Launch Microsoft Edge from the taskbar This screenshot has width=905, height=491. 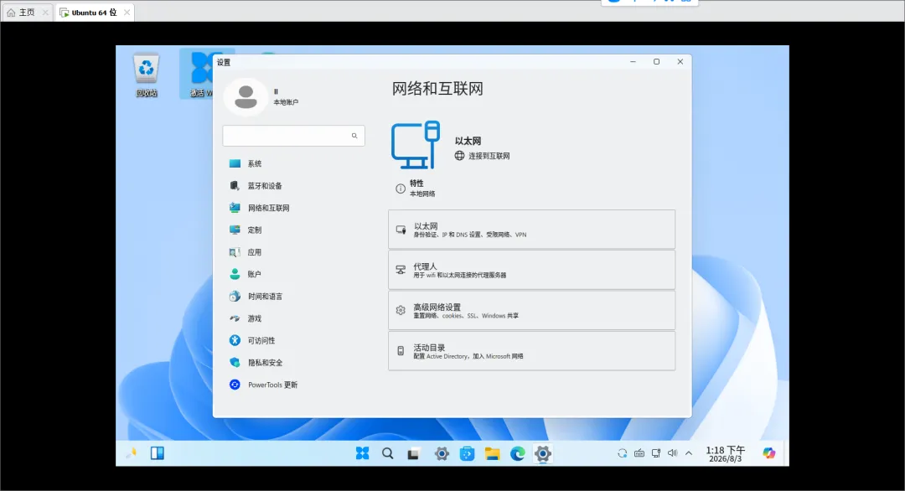coord(518,454)
